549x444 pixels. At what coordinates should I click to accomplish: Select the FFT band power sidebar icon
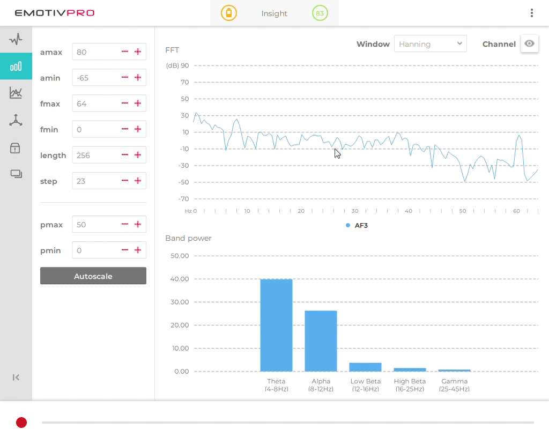click(16, 66)
